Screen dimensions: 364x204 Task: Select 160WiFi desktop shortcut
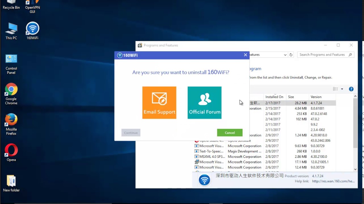tap(32, 31)
